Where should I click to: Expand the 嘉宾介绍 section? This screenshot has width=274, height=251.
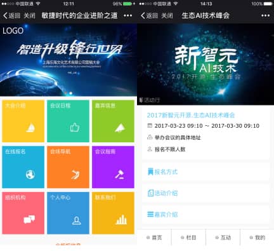point(205,214)
